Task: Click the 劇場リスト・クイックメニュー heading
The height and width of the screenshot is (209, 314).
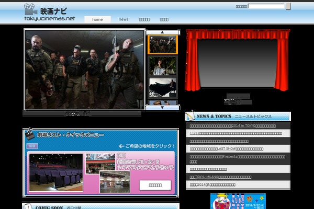Action: pyautogui.click(x=70, y=135)
